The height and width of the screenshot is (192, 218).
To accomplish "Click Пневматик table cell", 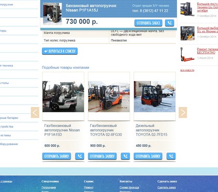I will click(142, 41).
